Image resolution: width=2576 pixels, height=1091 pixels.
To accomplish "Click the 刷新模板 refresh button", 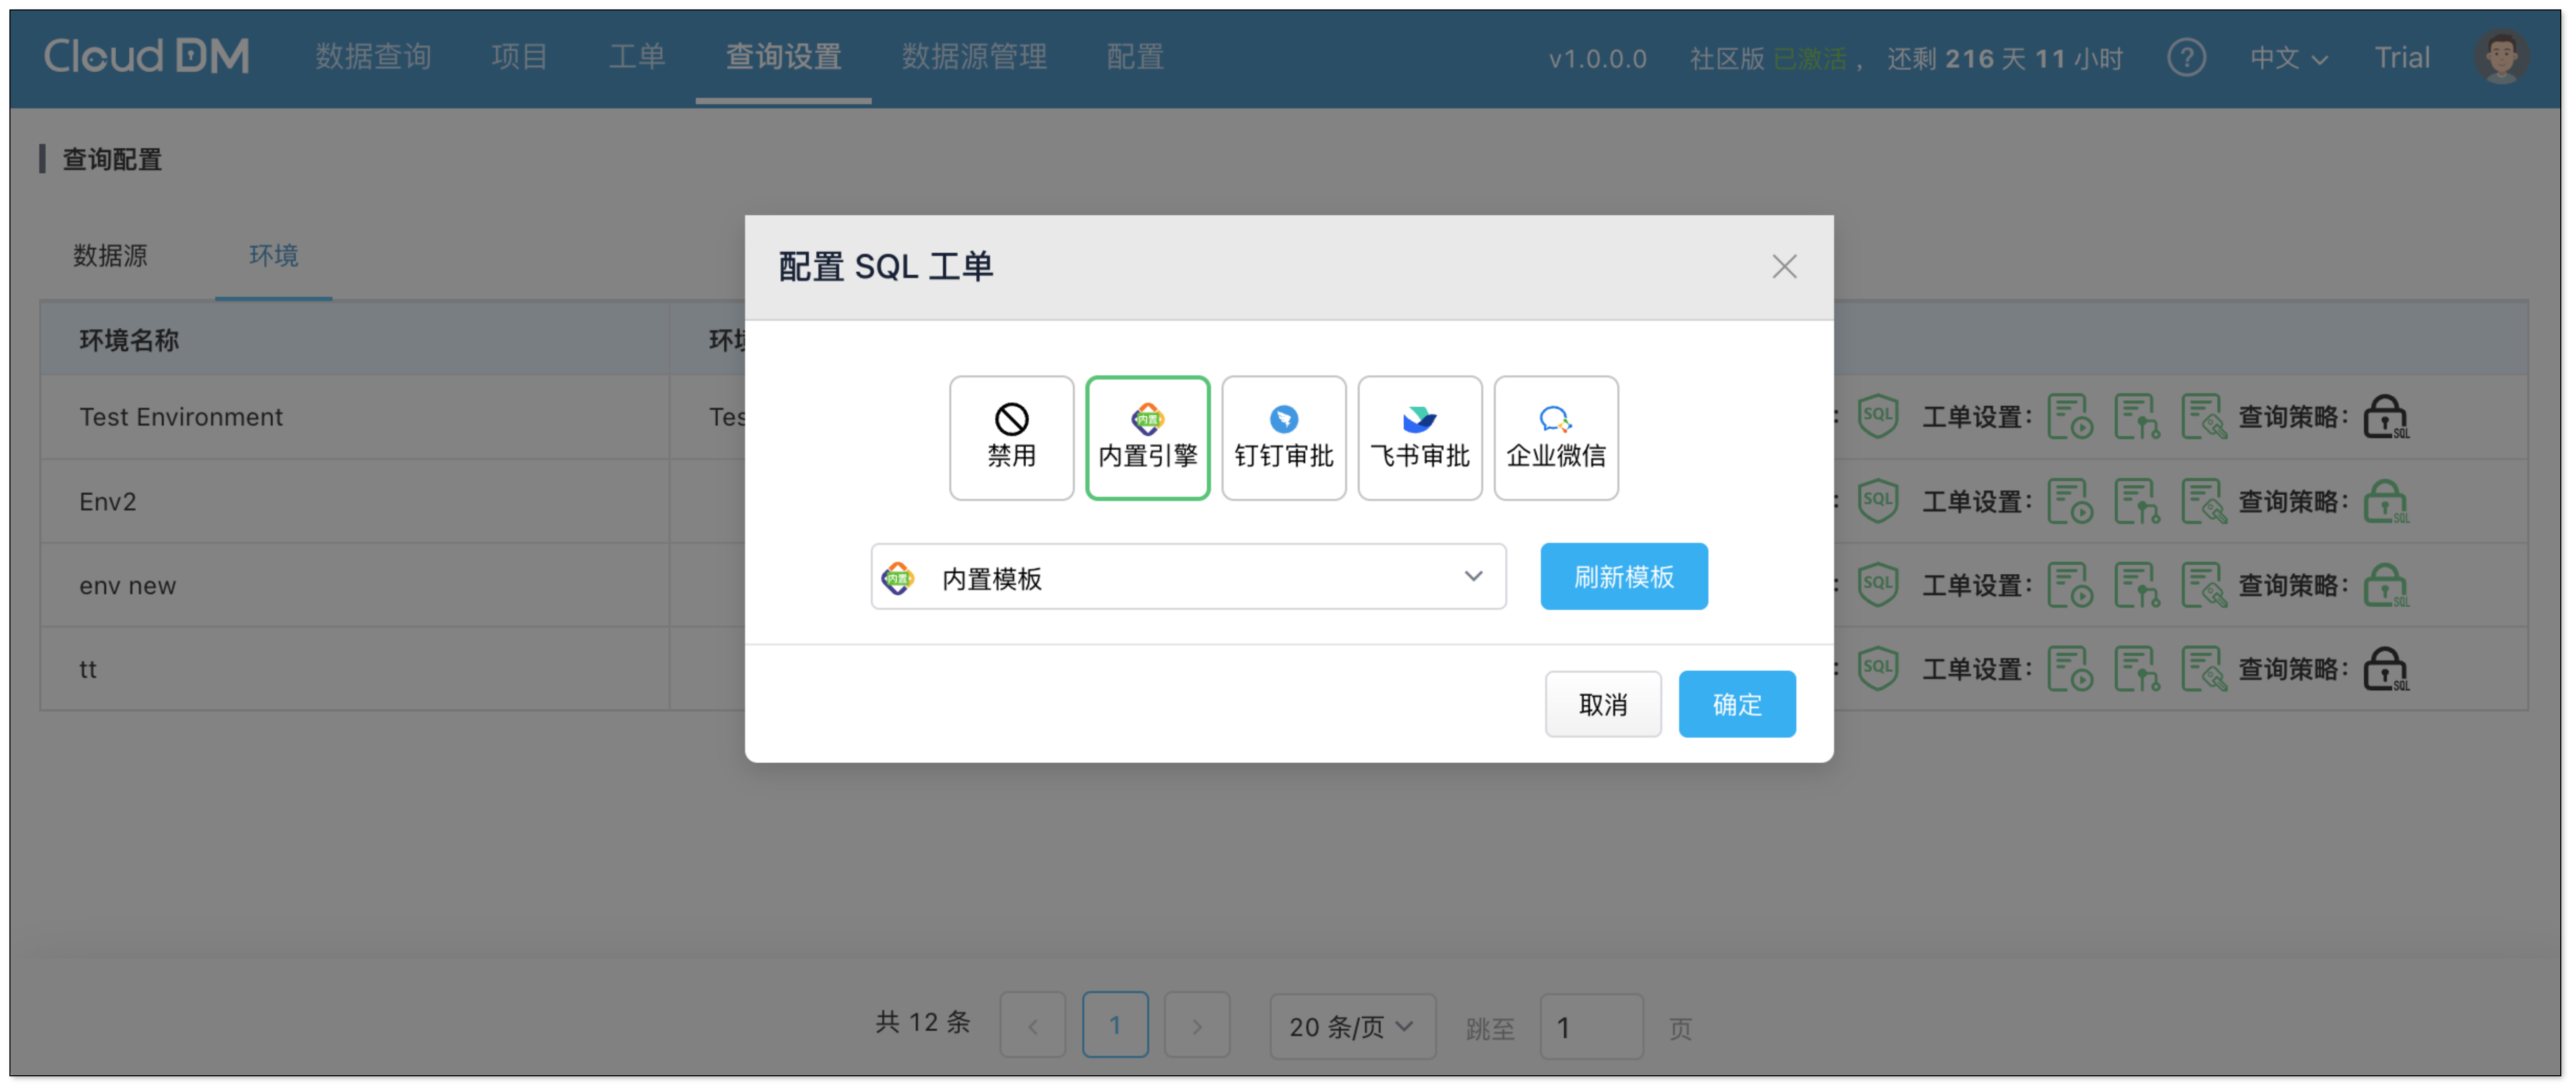I will coord(1623,576).
